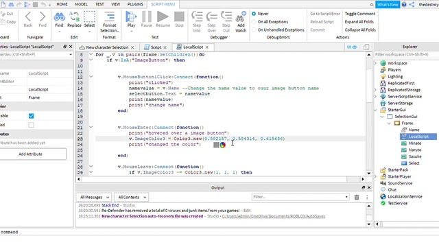Switch to the Script tab

pyautogui.click(x=156, y=47)
